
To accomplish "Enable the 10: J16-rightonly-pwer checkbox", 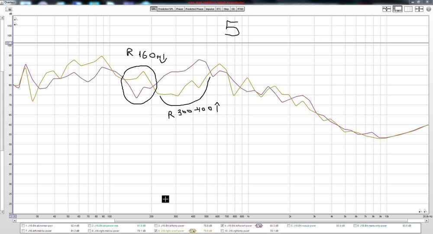I will click(222, 231).
